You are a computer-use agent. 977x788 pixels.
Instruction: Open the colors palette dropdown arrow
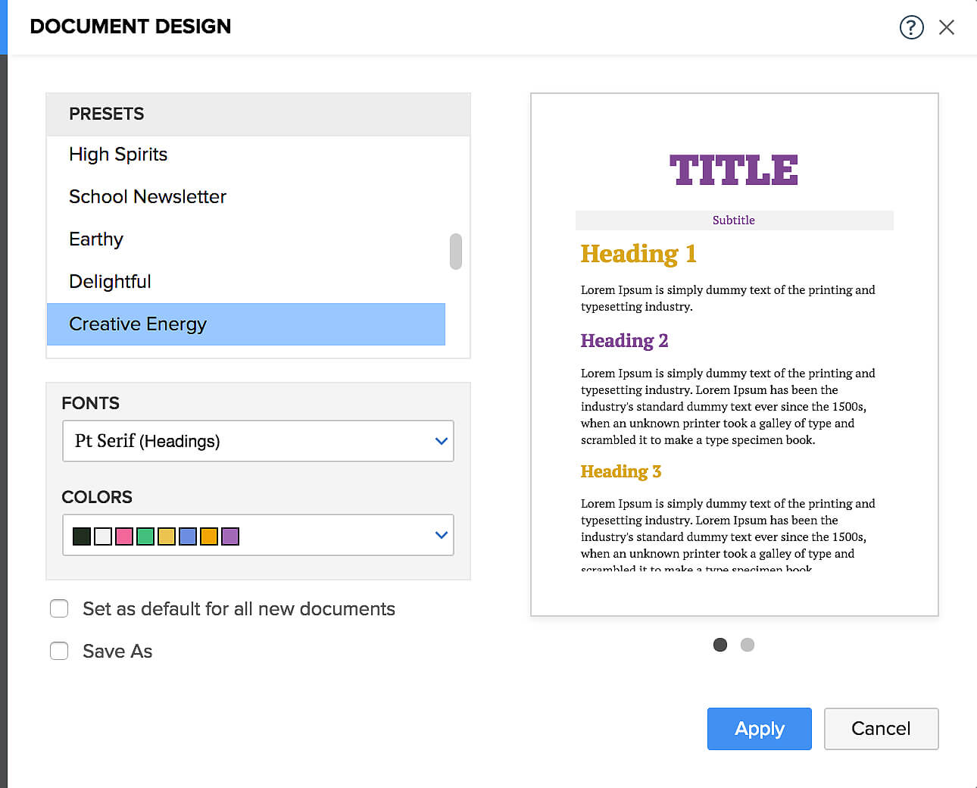(x=442, y=535)
